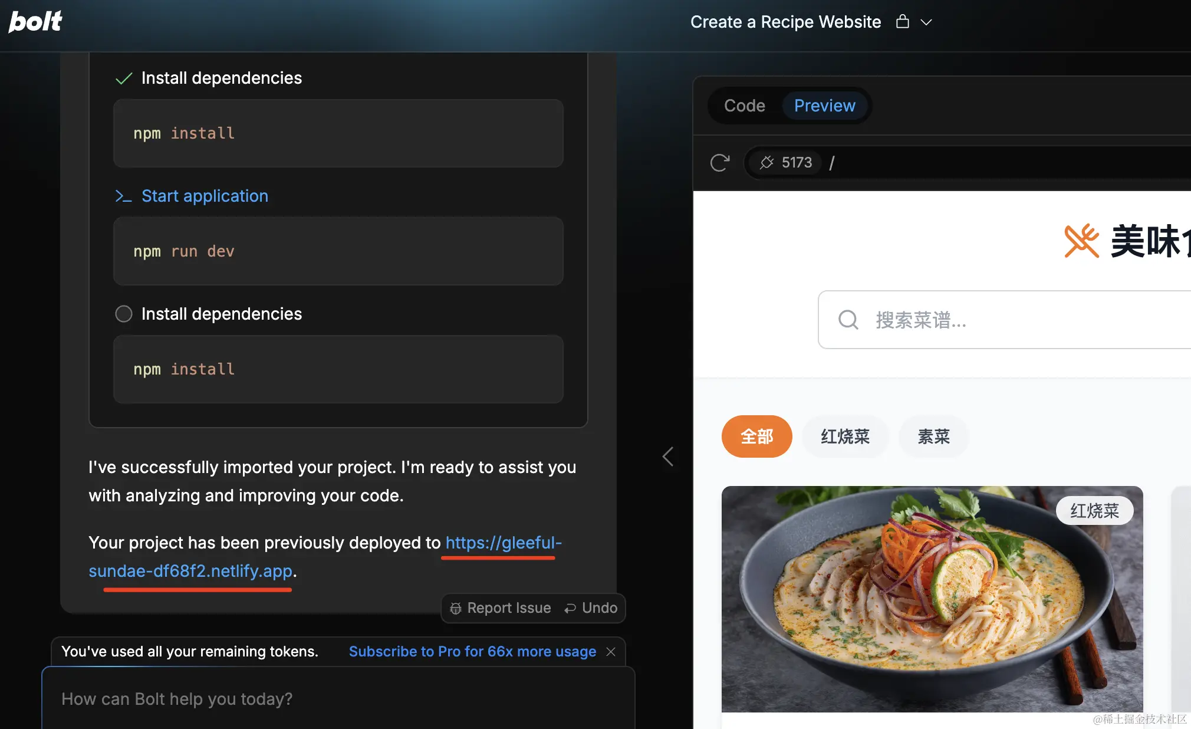Click the green checkmark beside Install dependencies

pos(124,77)
